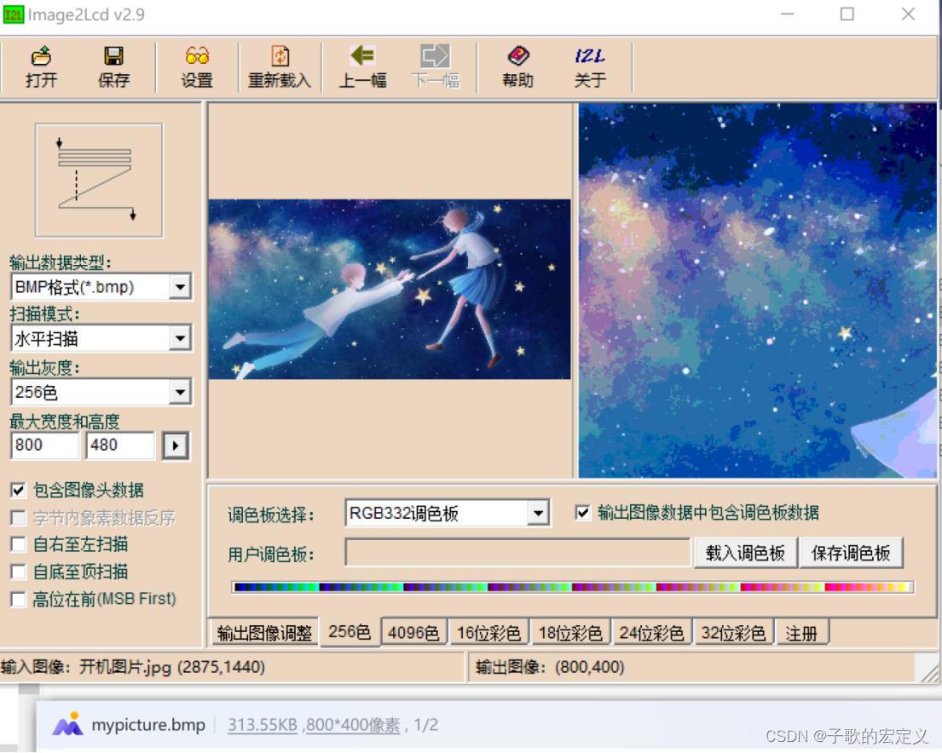Viewport: 942px width, 753px height.
Task: Click the scan direction diagram in the sidebar
Action: [98, 179]
